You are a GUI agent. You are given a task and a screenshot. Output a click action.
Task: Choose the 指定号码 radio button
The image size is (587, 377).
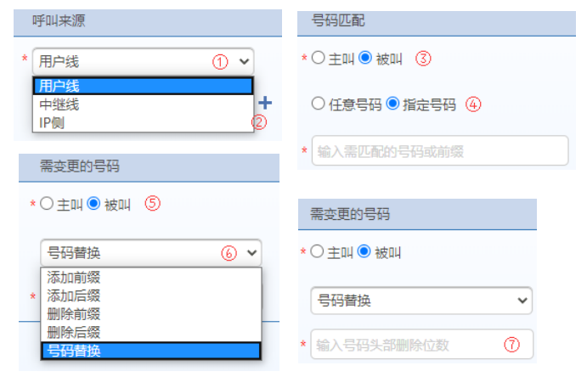tap(392, 104)
